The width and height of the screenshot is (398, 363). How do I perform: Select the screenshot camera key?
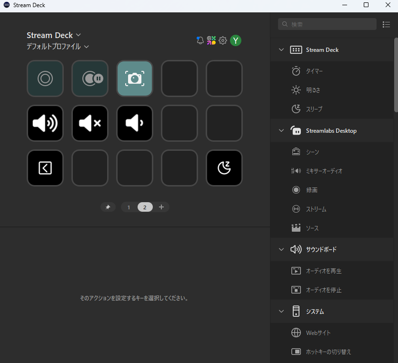[135, 78]
